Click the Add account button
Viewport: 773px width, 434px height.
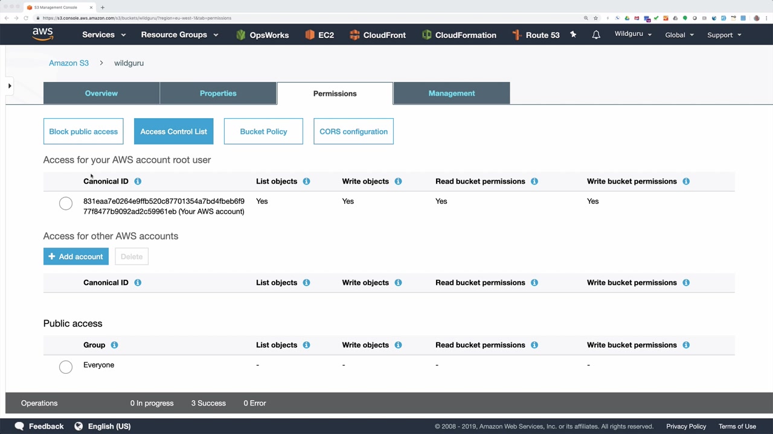[x=76, y=257]
